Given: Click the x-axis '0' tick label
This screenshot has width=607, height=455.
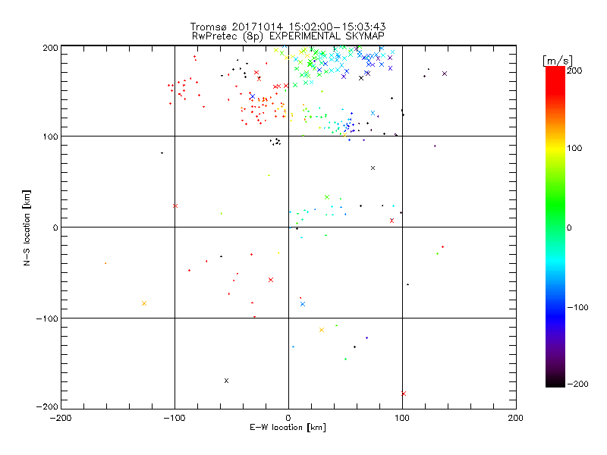Looking at the screenshot, I should (288, 418).
